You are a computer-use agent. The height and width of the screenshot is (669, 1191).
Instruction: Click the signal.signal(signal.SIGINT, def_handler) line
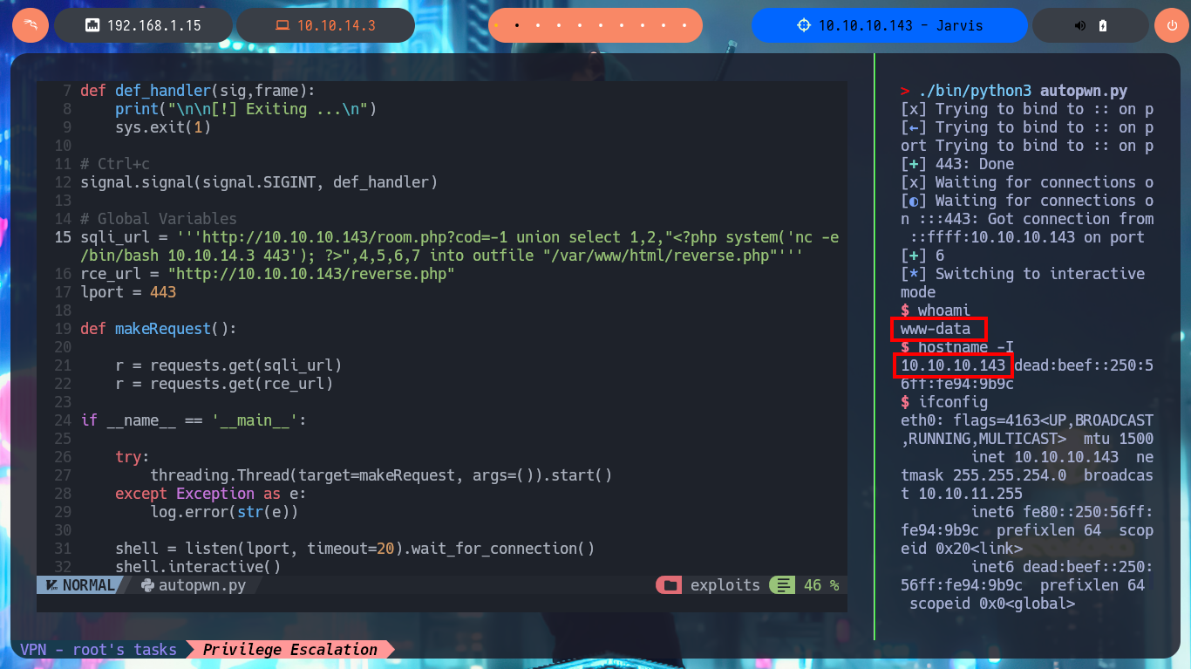click(x=259, y=182)
